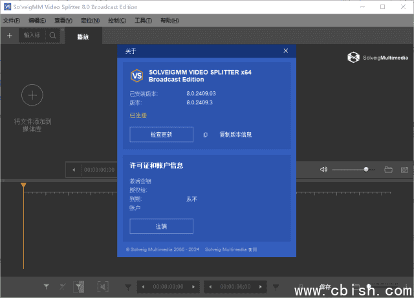Click the left marker icon before the start timecode

coord(128,287)
